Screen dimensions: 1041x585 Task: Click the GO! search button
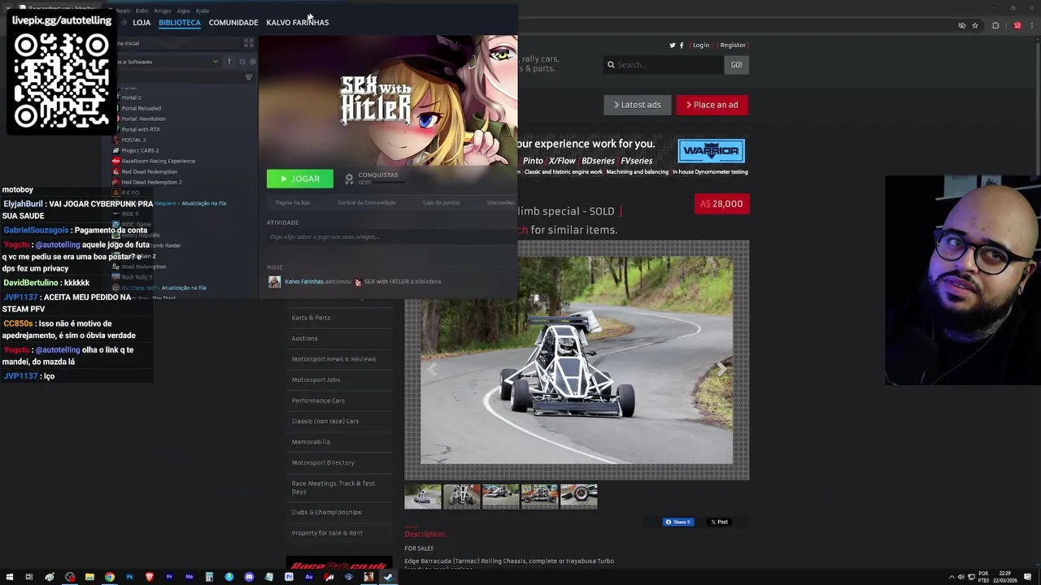736,65
